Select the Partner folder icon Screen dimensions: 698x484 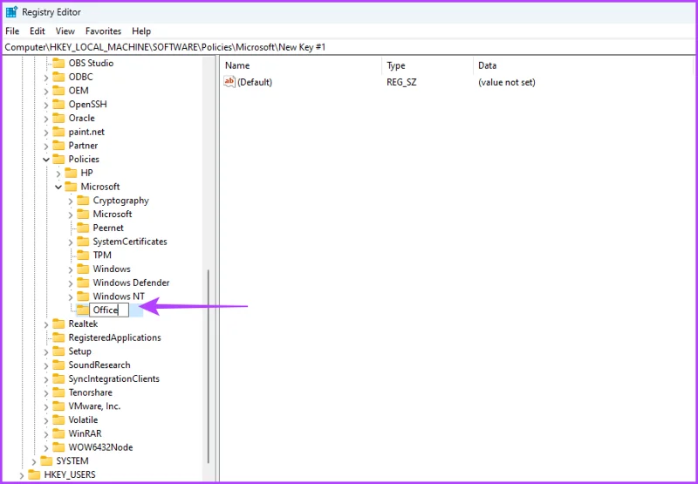click(58, 146)
